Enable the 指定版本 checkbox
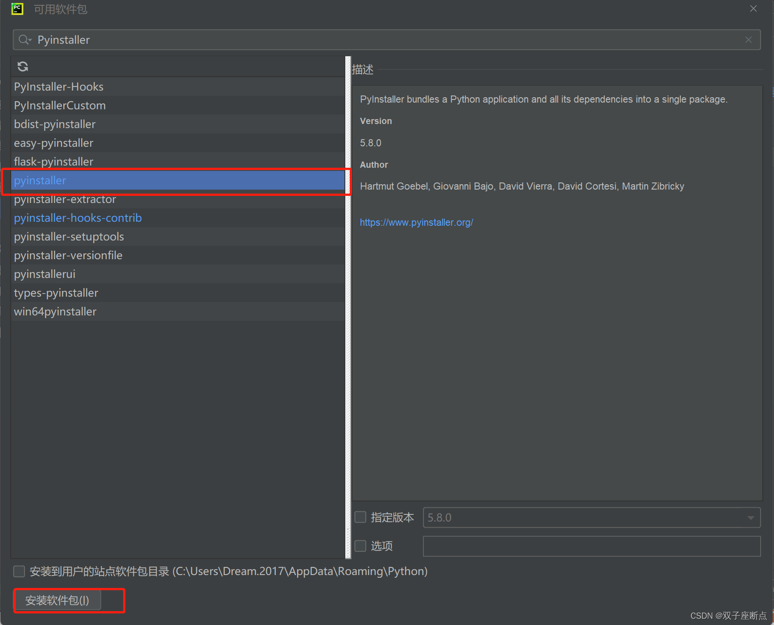 (x=360, y=517)
